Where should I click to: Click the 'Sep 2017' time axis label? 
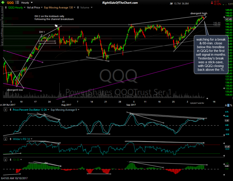coord(131,105)
